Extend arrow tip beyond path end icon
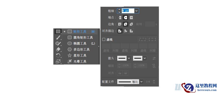Viewport: 218px width, 93px height. [x=120, y=73]
